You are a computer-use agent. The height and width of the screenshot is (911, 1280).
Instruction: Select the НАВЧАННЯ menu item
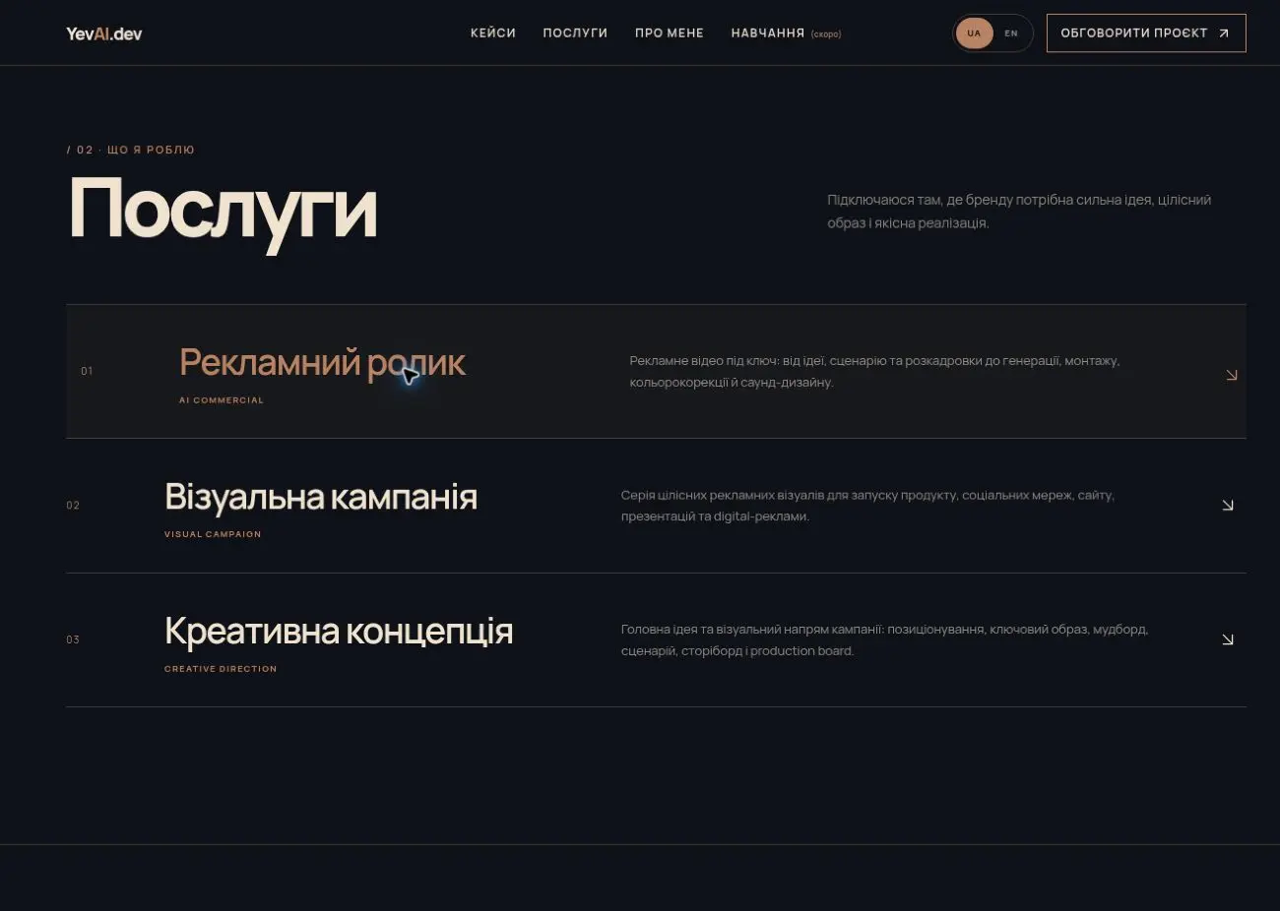[x=786, y=33]
